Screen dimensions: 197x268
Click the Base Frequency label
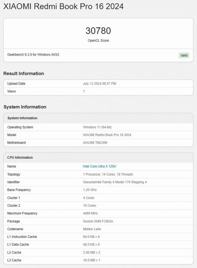pyautogui.click(x=19, y=190)
